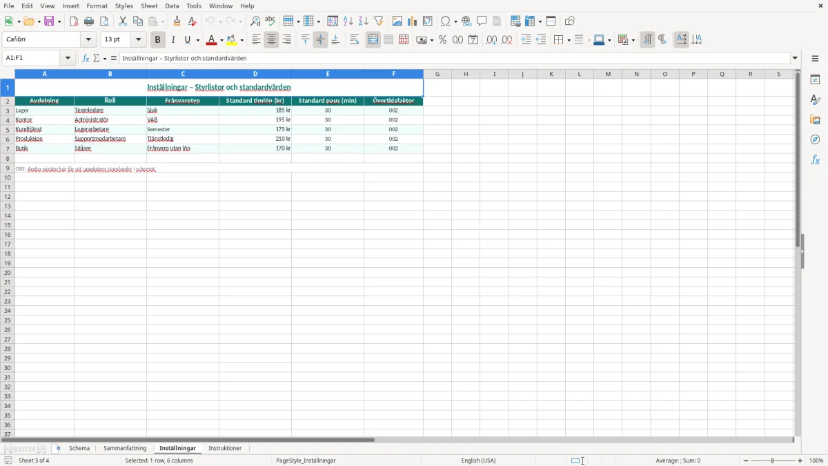This screenshot has height=466, width=828.
Task: Apply the yellow background color
Action: pyautogui.click(x=232, y=40)
